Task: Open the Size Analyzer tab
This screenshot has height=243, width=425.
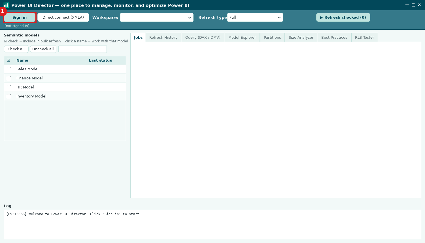Action: (x=301, y=38)
